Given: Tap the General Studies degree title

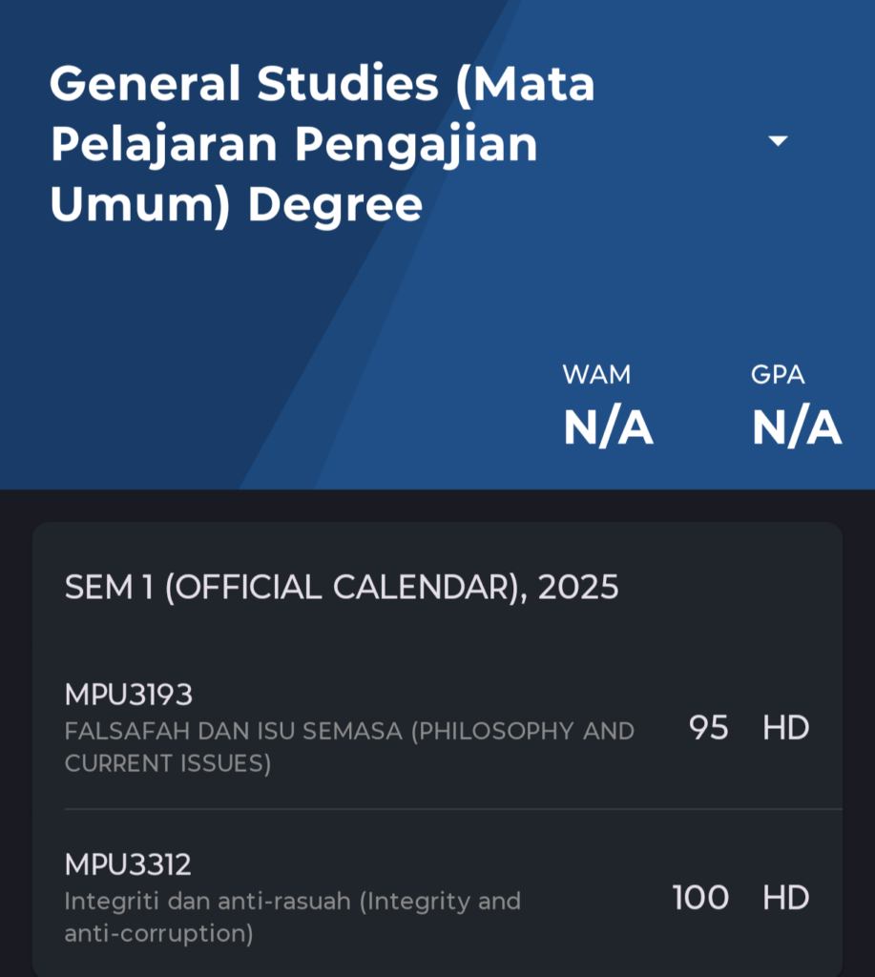Looking at the screenshot, I should point(323,145).
